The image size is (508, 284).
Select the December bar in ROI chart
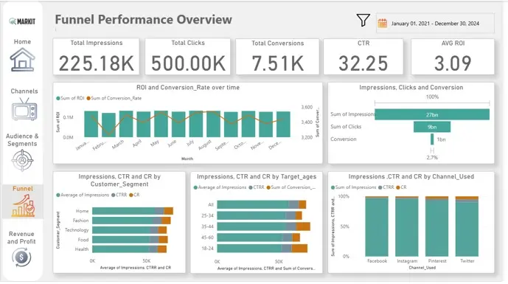click(x=283, y=125)
